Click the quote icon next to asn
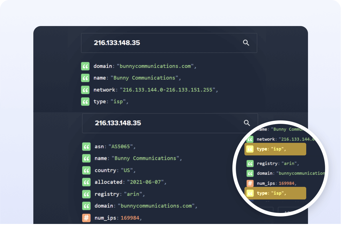Screen dimensions: 341x228 coord(86,147)
